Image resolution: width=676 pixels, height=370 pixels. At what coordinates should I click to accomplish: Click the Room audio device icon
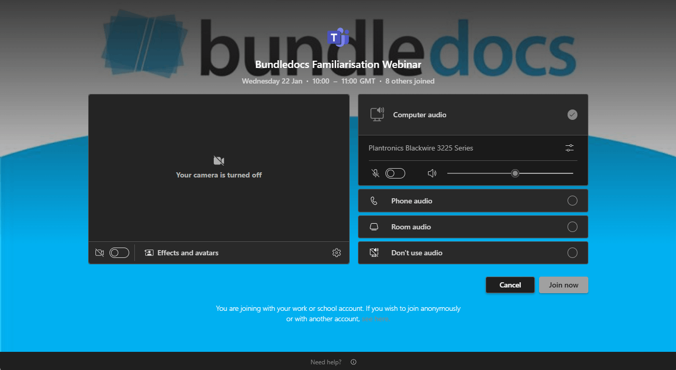374,227
